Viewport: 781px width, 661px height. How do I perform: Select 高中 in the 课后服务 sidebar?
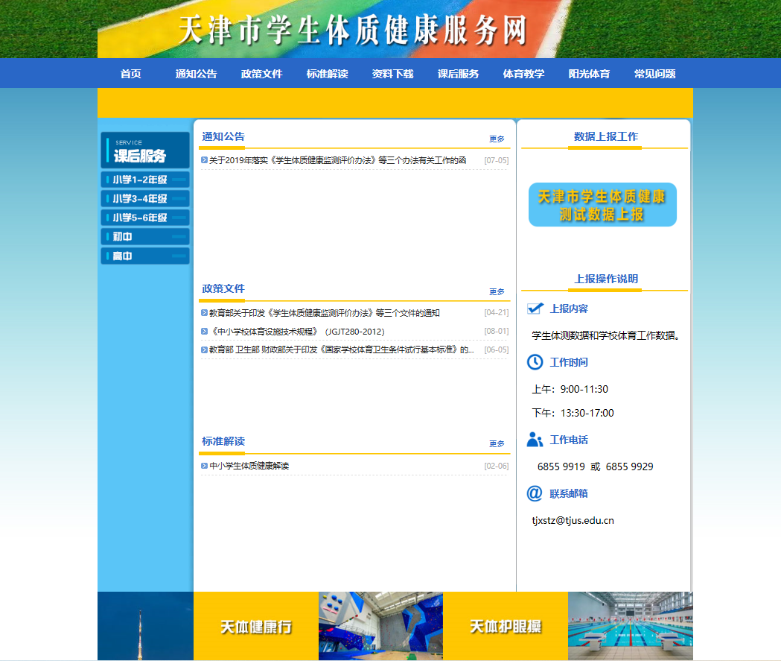[145, 256]
